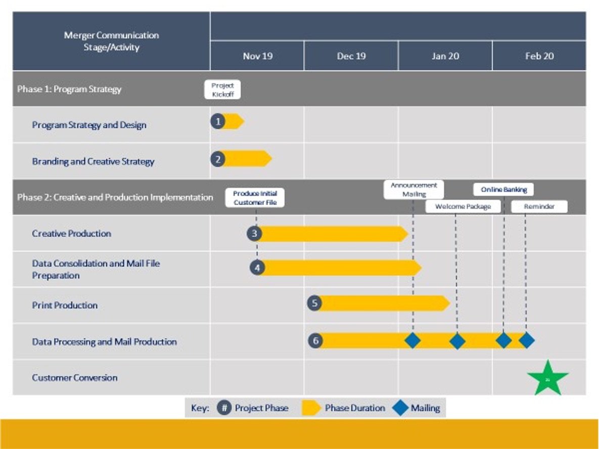Click the first blue mailing diamond
The height and width of the screenshot is (449, 599).
[412, 341]
